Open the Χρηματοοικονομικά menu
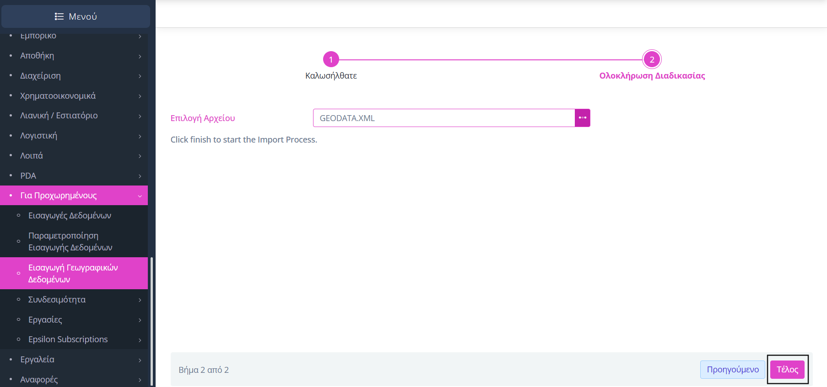The image size is (827, 387). pos(58,96)
